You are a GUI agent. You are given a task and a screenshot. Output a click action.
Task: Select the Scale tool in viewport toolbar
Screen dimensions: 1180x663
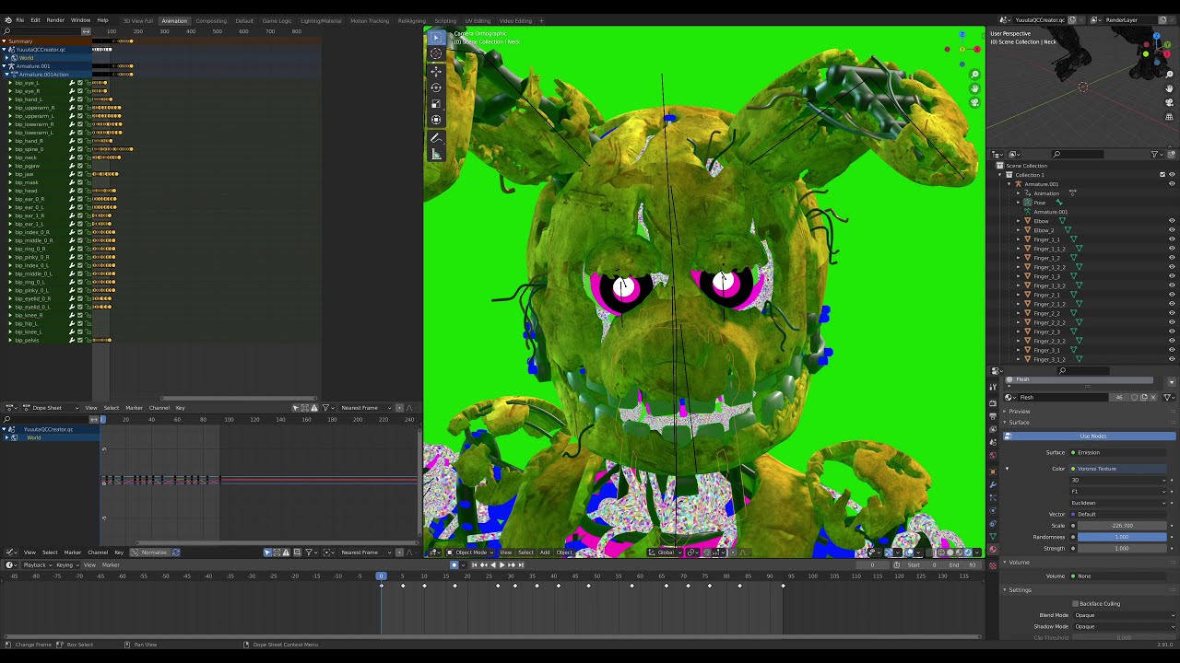[436, 103]
